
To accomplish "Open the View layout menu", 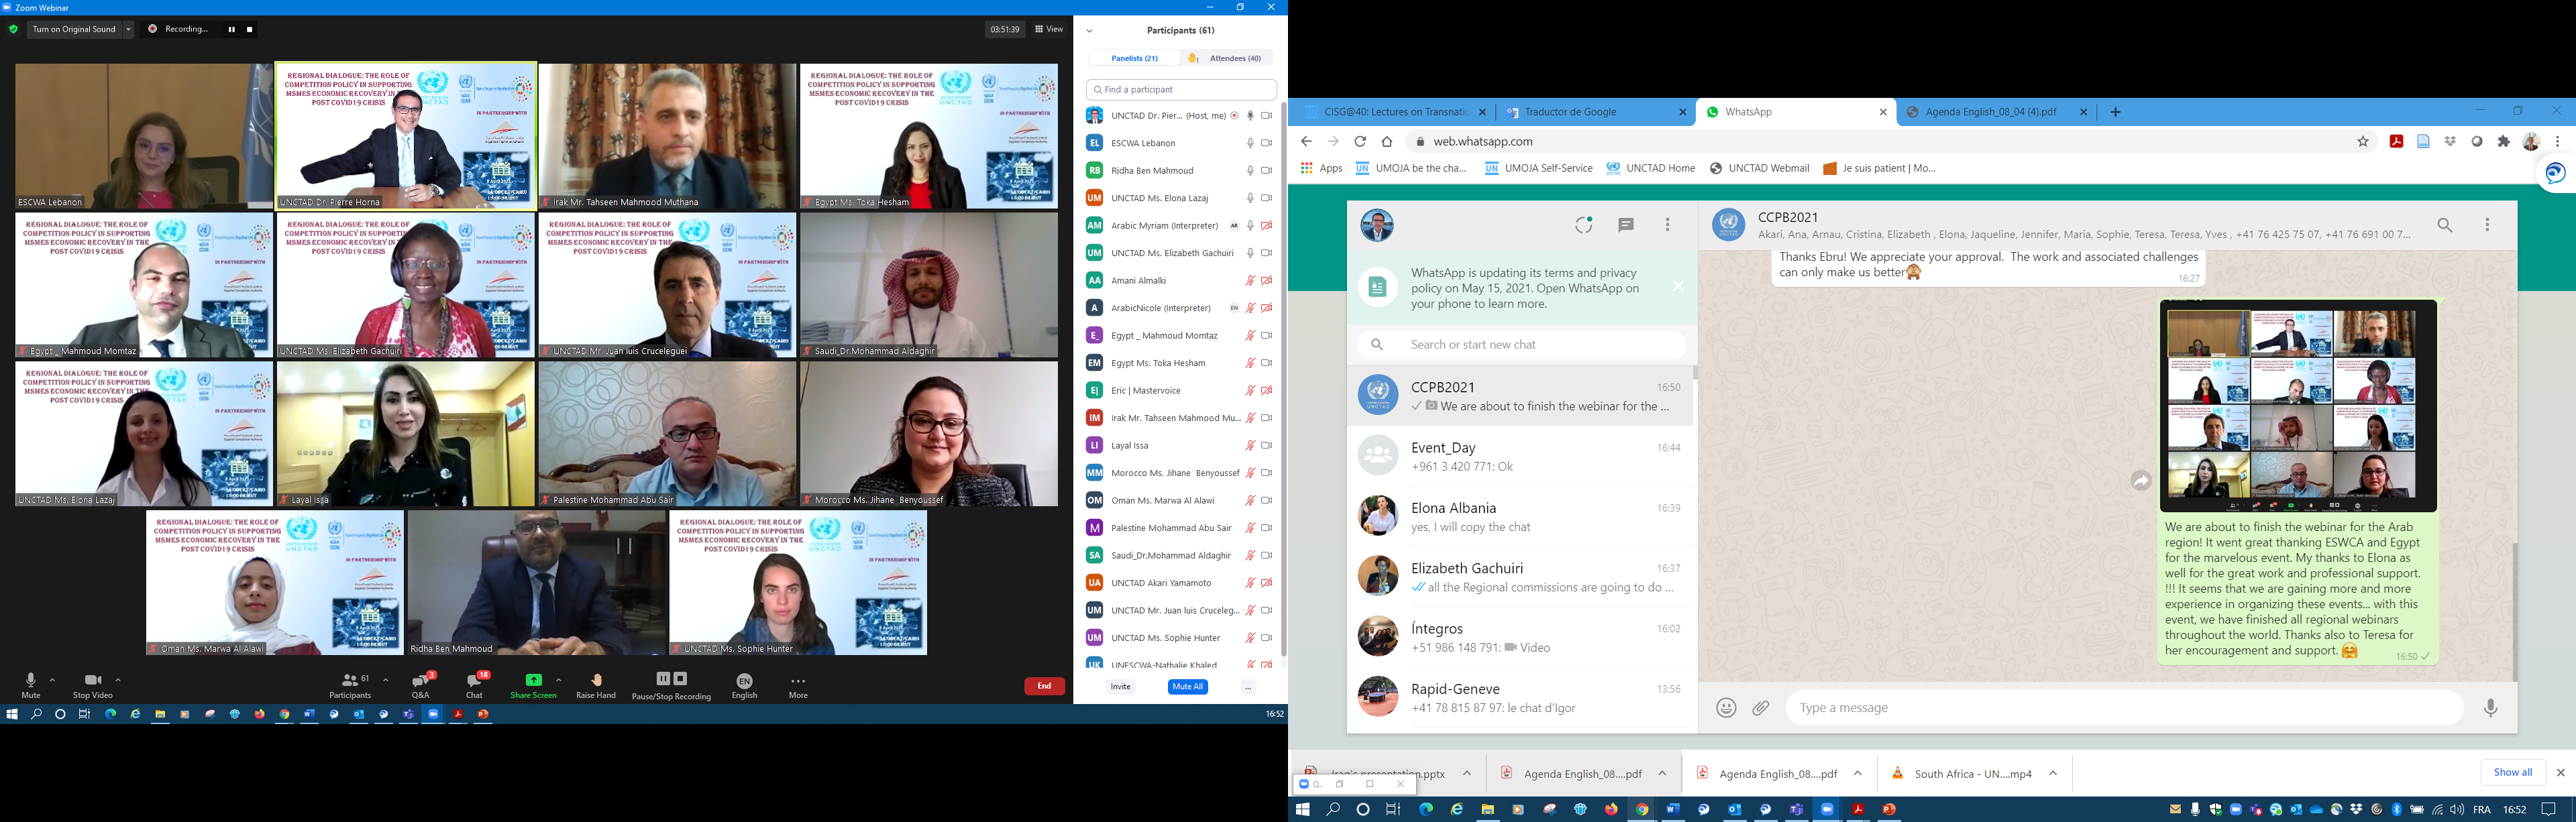I will tap(1049, 29).
